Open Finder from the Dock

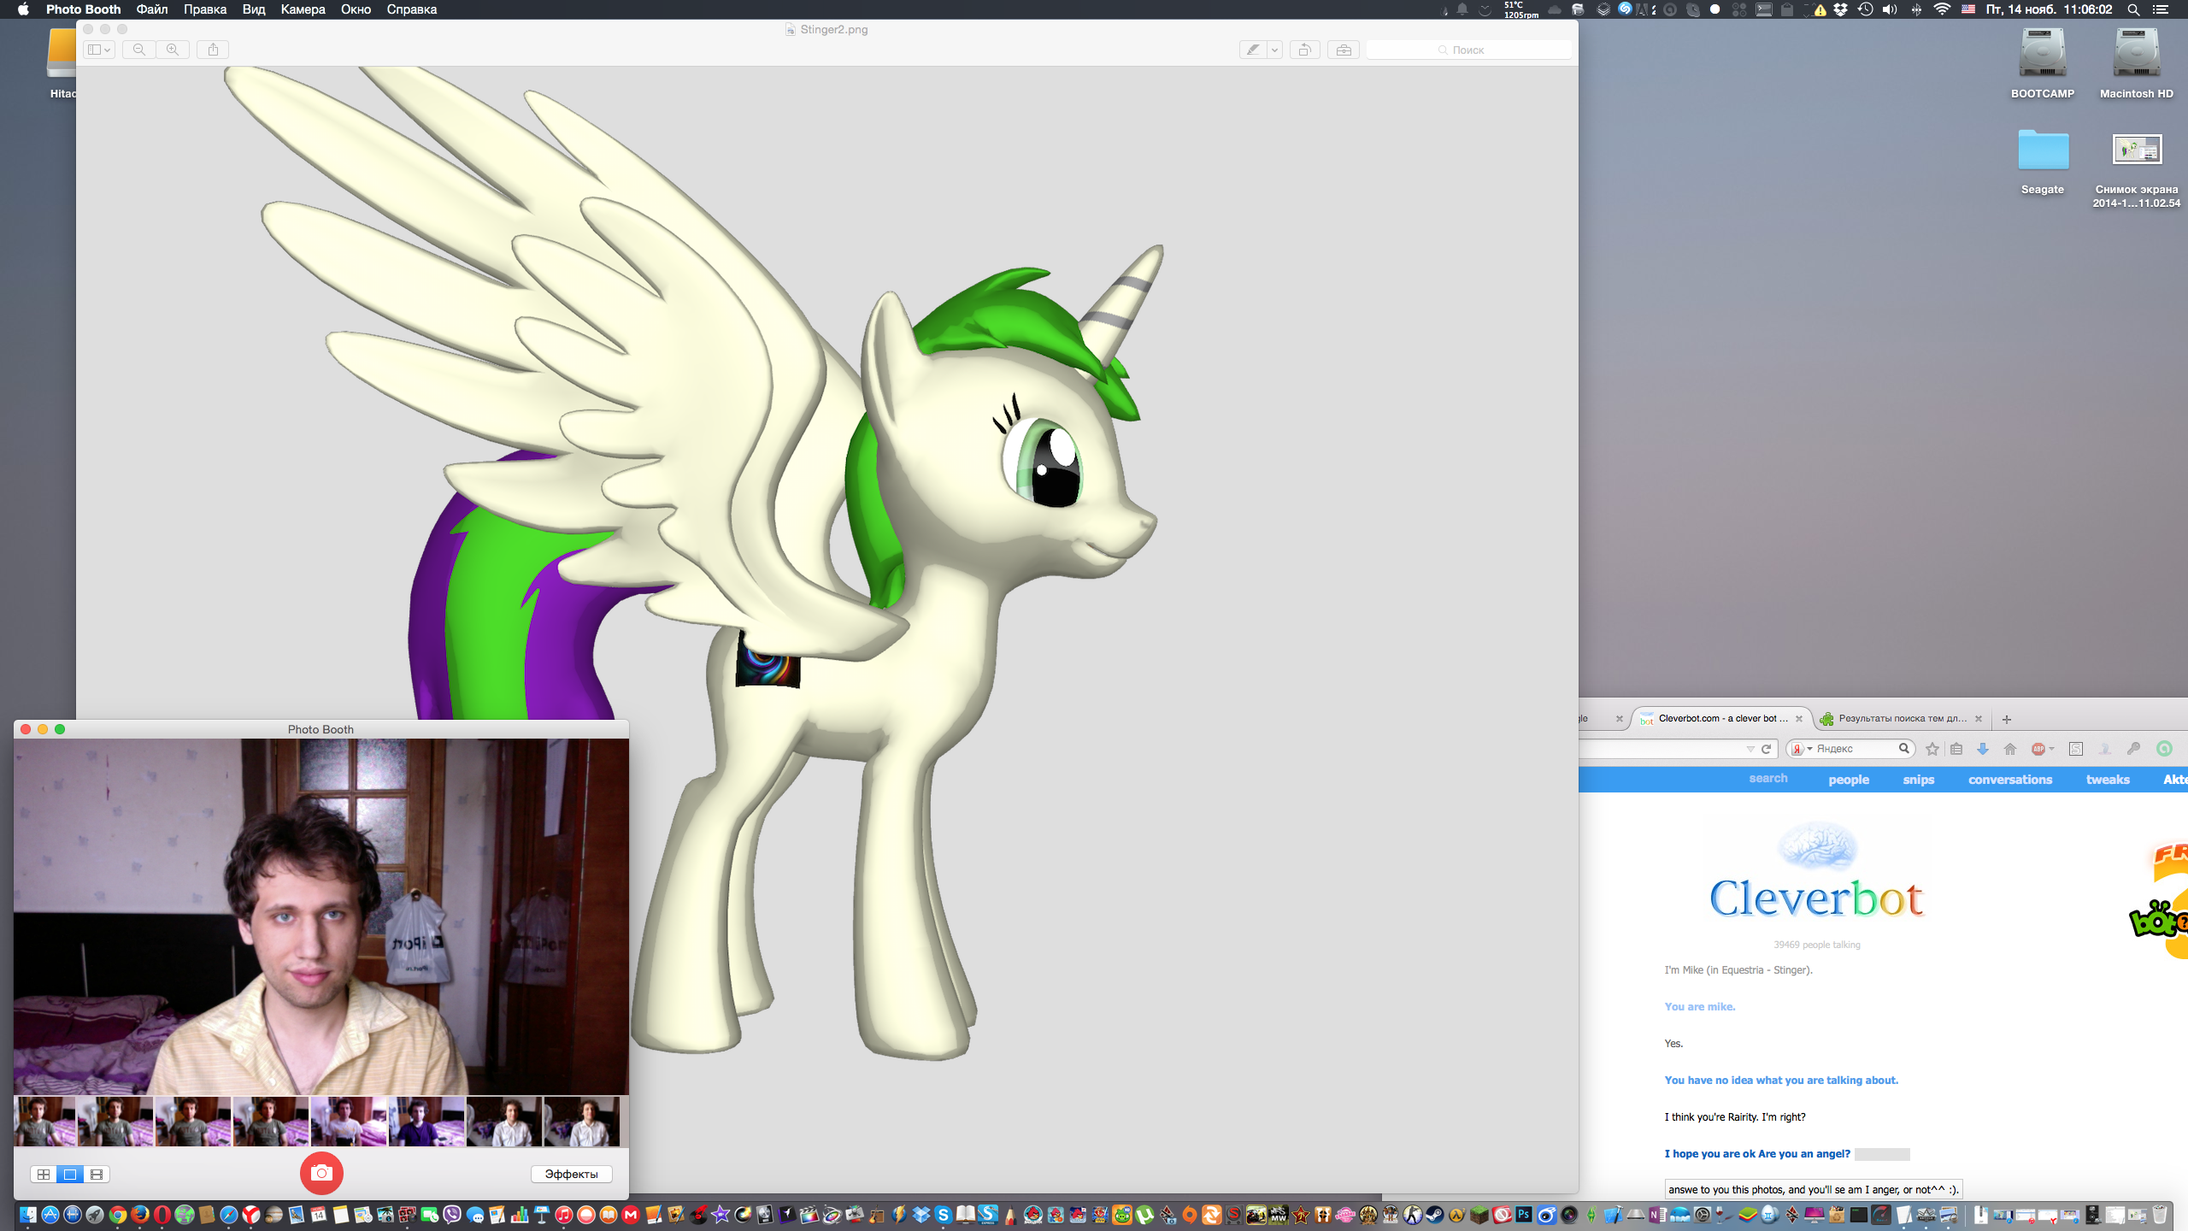27,1215
